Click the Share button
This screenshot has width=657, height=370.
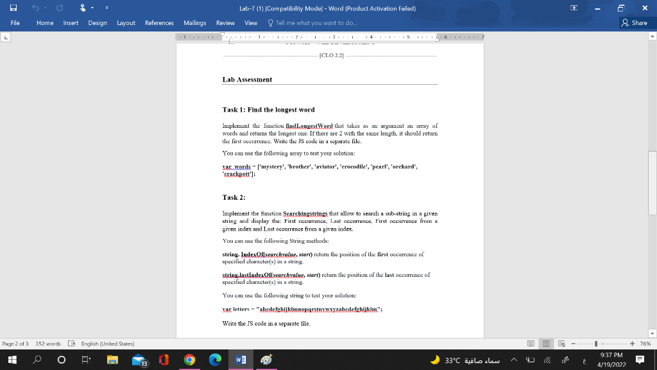click(x=634, y=22)
